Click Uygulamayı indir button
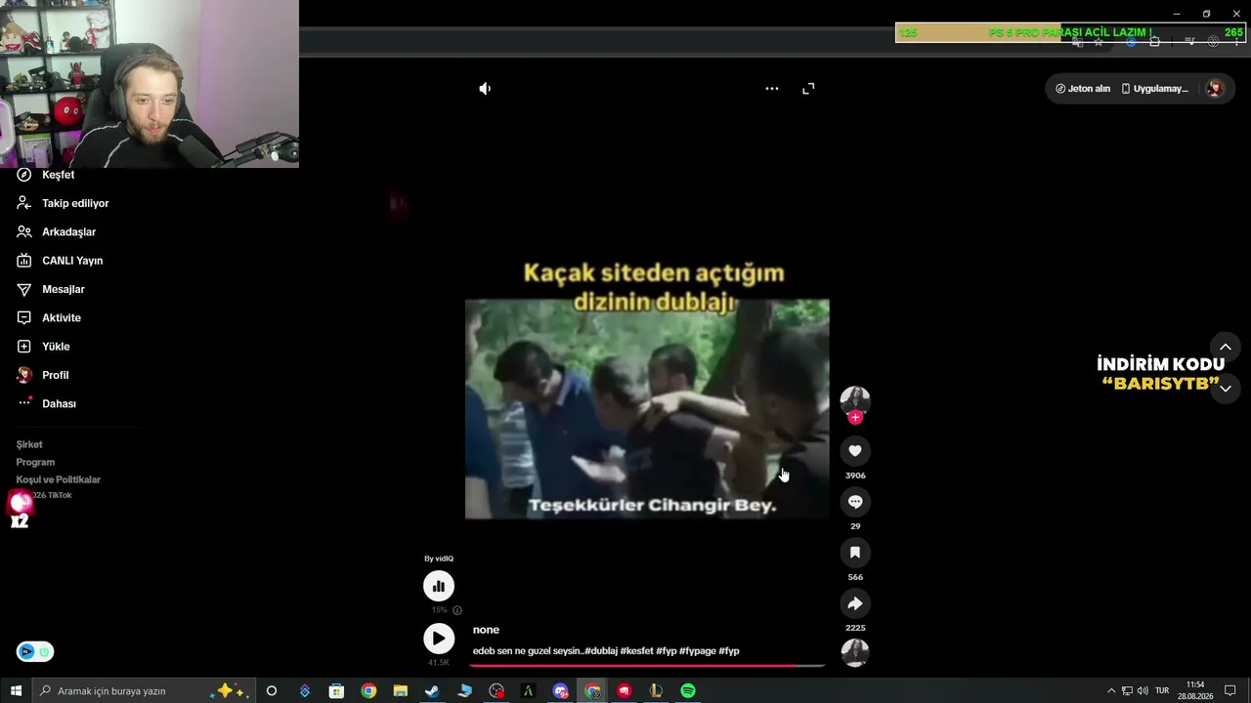The image size is (1251, 703). pos(1154,89)
